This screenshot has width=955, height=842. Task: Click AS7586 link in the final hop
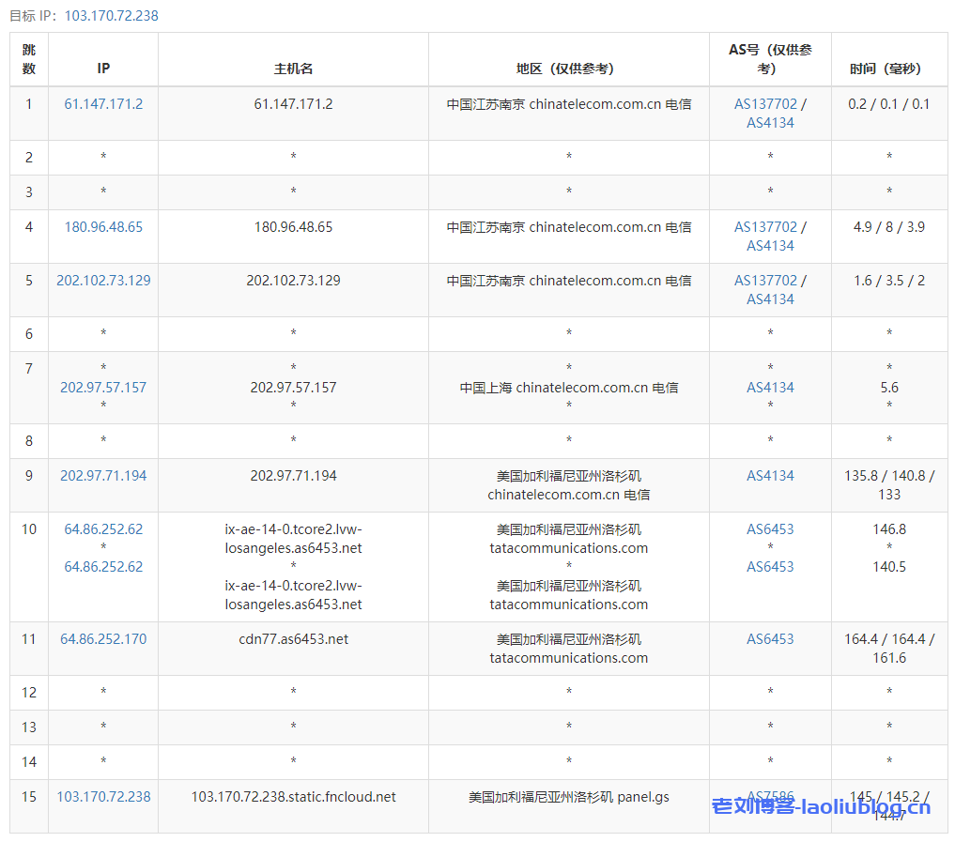click(x=770, y=796)
